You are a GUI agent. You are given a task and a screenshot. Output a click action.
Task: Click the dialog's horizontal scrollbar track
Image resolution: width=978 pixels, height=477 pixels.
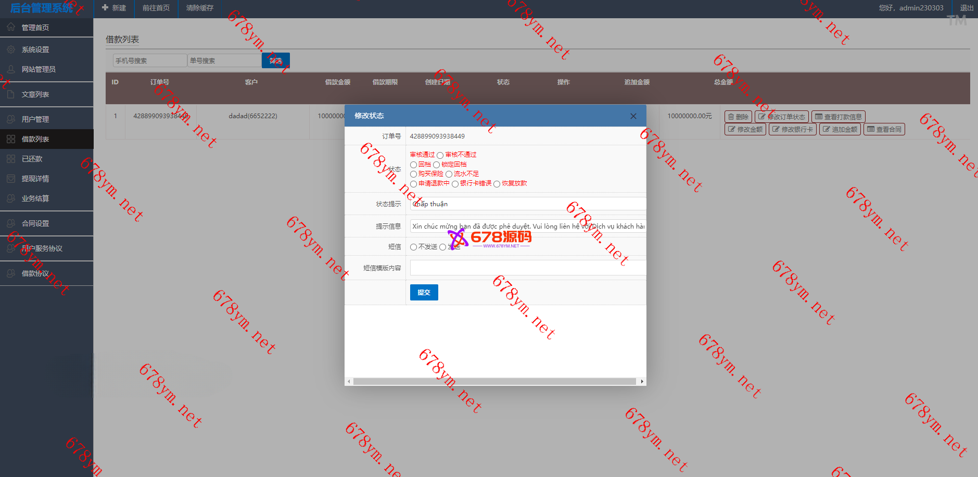pos(494,382)
